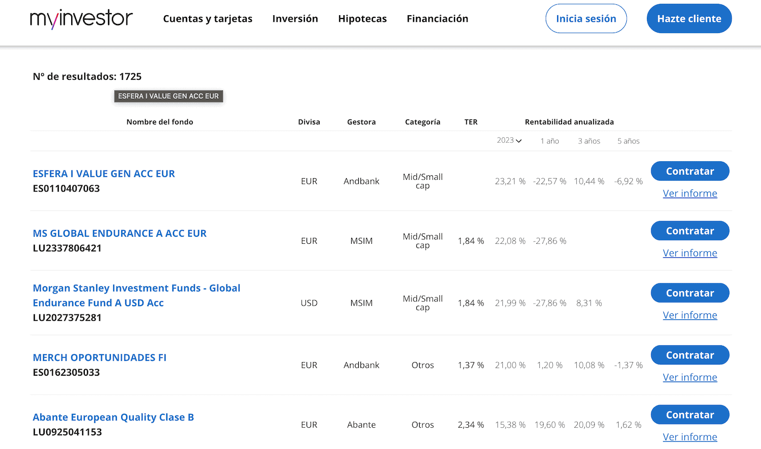Click ISIN ES0110407063
The image size is (761, 449).
tap(66, 189)
